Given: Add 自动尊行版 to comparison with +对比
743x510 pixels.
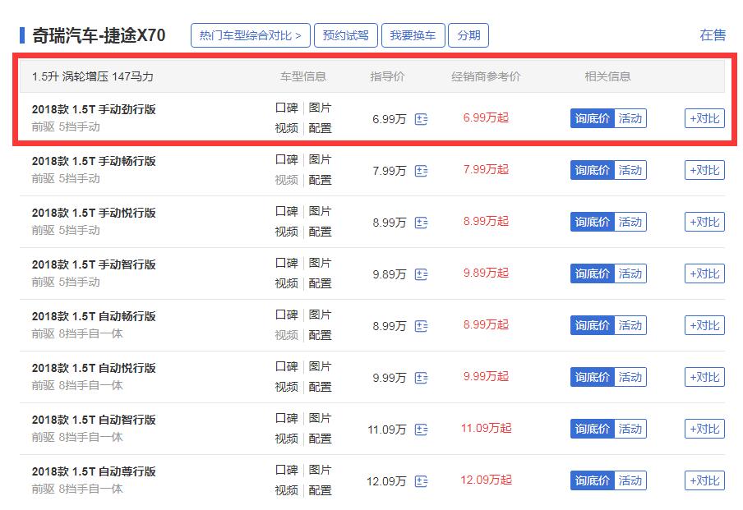Looking at the screenshot, I should pos(704,480).
